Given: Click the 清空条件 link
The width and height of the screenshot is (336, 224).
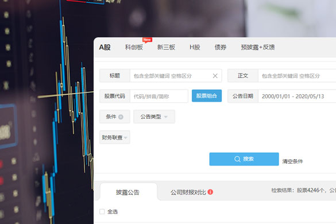Looking at the screenshot, I should pos(292,161).
